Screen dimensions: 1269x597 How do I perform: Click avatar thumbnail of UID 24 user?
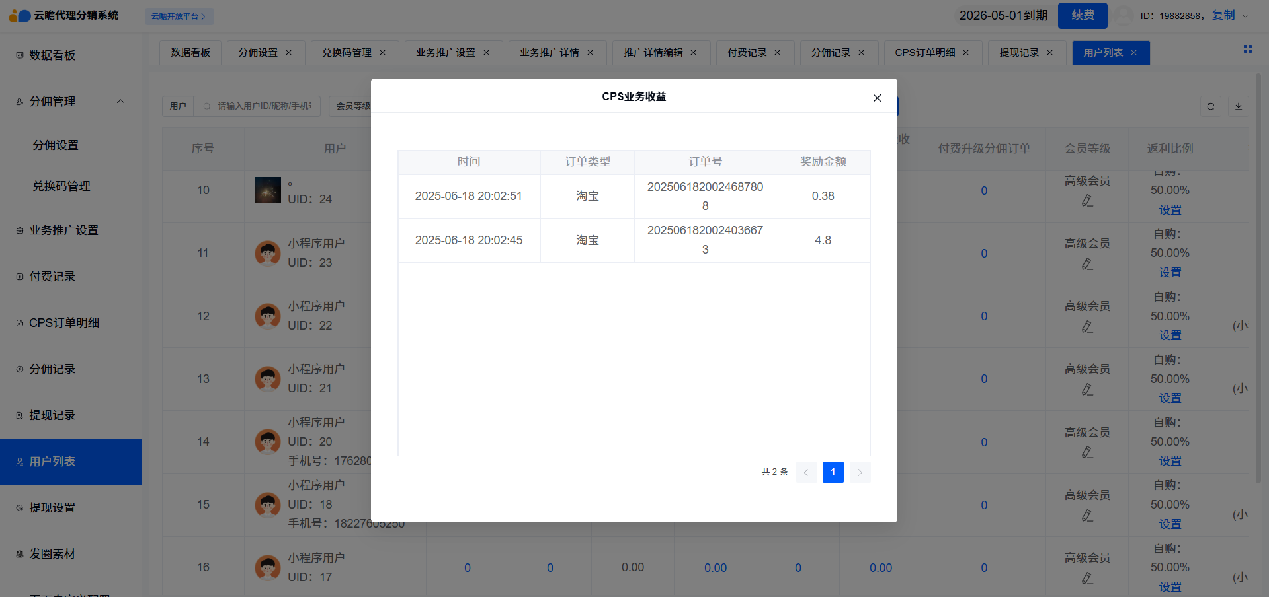(268, 190)
